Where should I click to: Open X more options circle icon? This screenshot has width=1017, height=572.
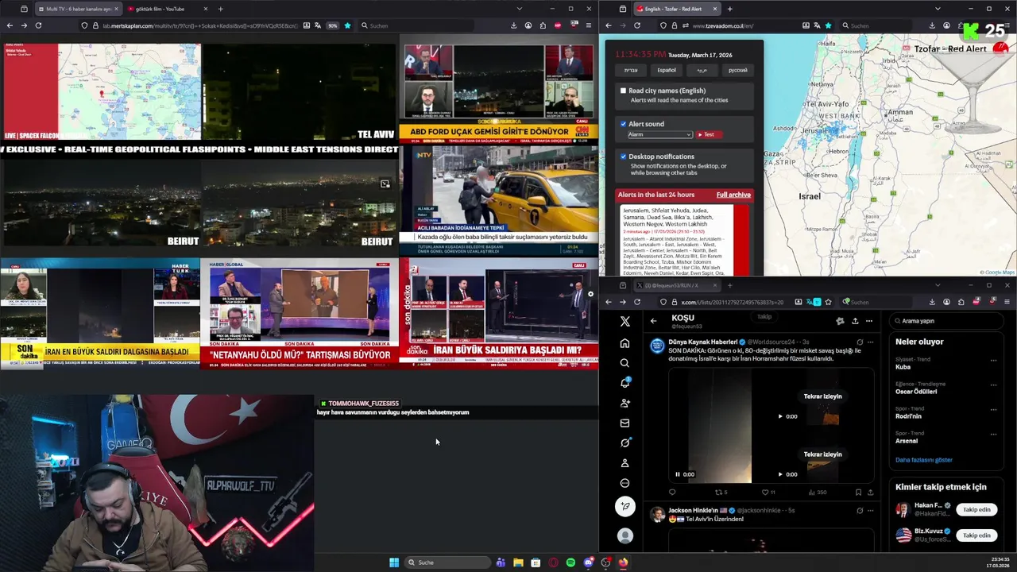[x=625, y=483]
